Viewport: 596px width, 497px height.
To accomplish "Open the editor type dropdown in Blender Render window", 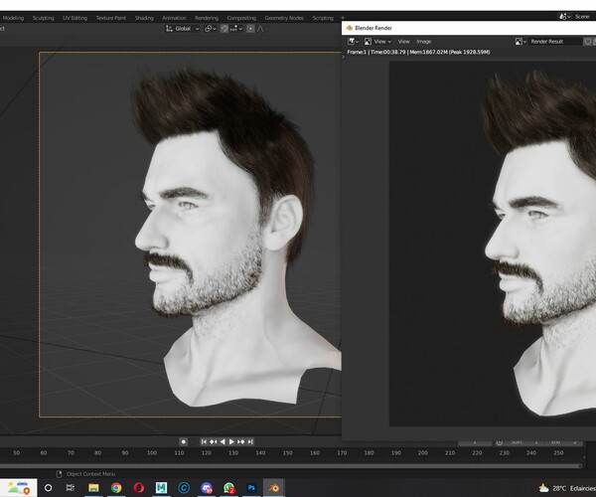I will (x=353, y=41).
